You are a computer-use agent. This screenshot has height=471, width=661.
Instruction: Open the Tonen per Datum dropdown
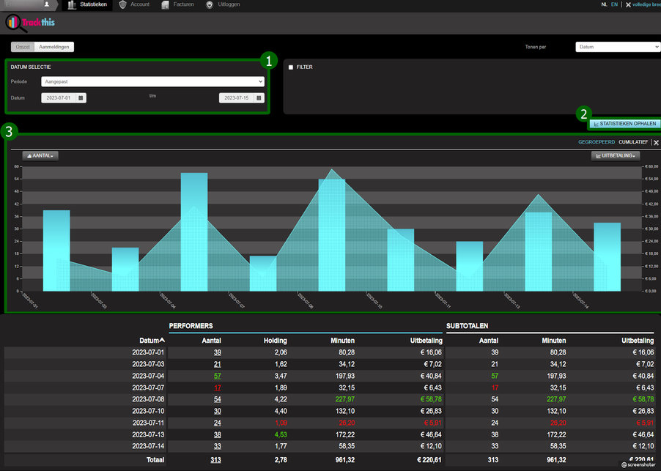point(618,47)
